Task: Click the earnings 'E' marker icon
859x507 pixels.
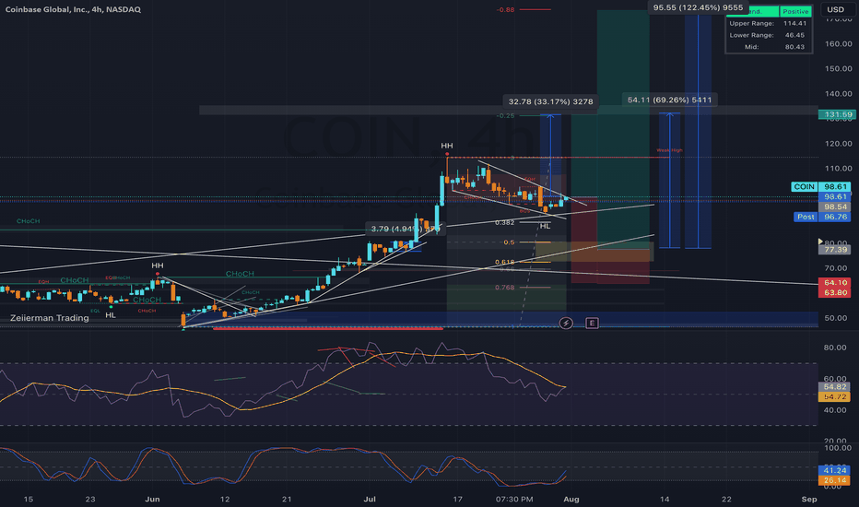Action: click(592, 323)
